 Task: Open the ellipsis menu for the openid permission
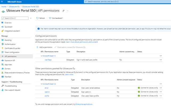161,92
